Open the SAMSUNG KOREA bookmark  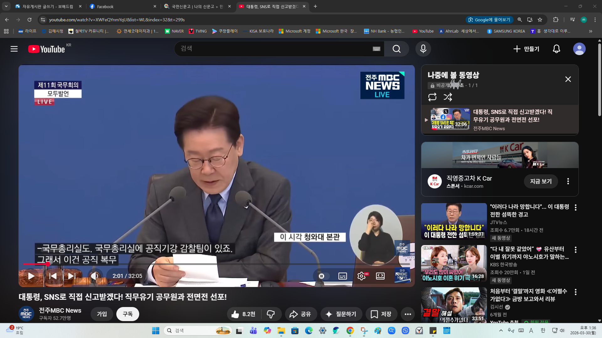pos(506,31)
